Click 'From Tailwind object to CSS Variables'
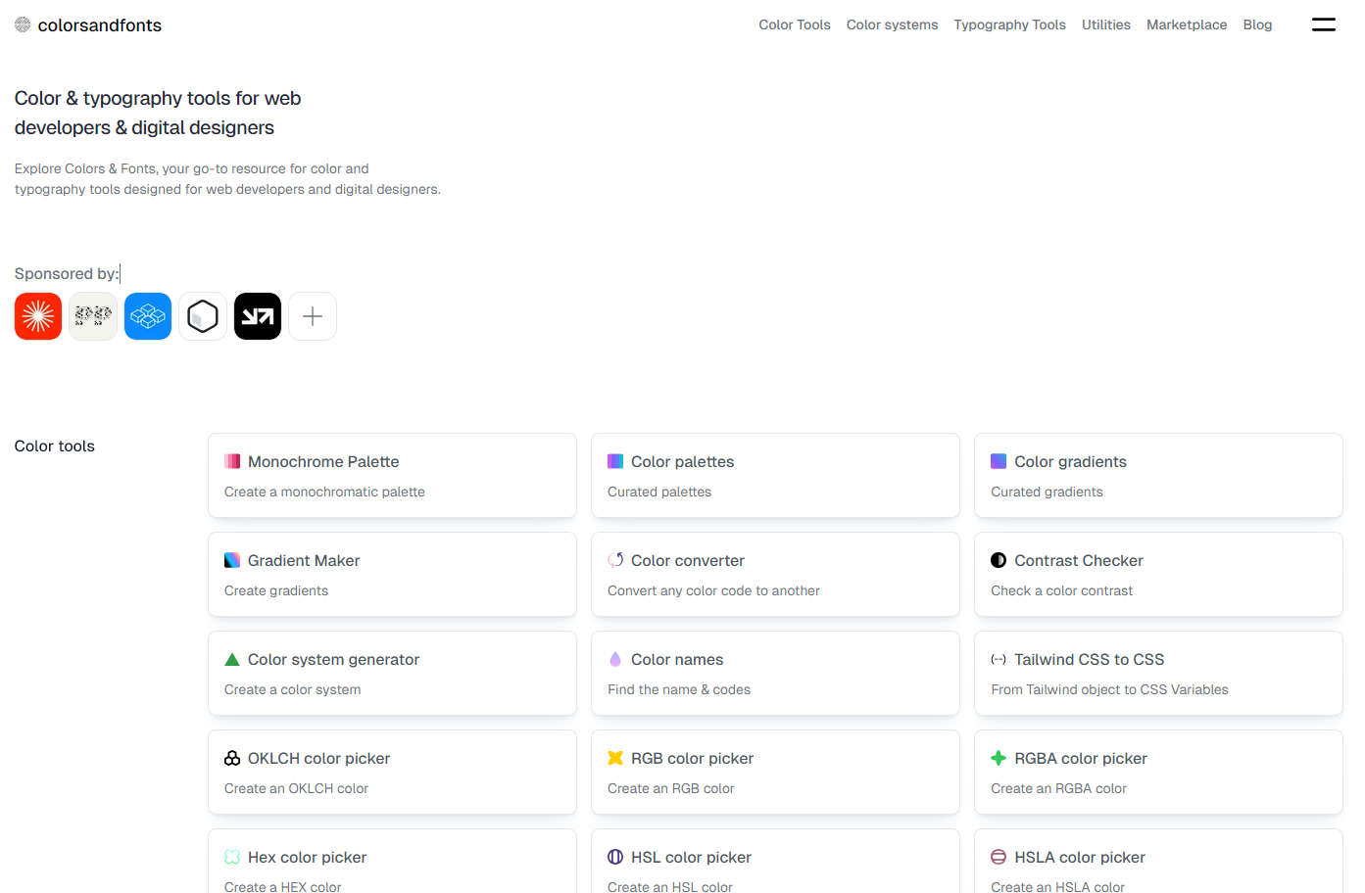1365x893 pixels. tap(1109, 689)
